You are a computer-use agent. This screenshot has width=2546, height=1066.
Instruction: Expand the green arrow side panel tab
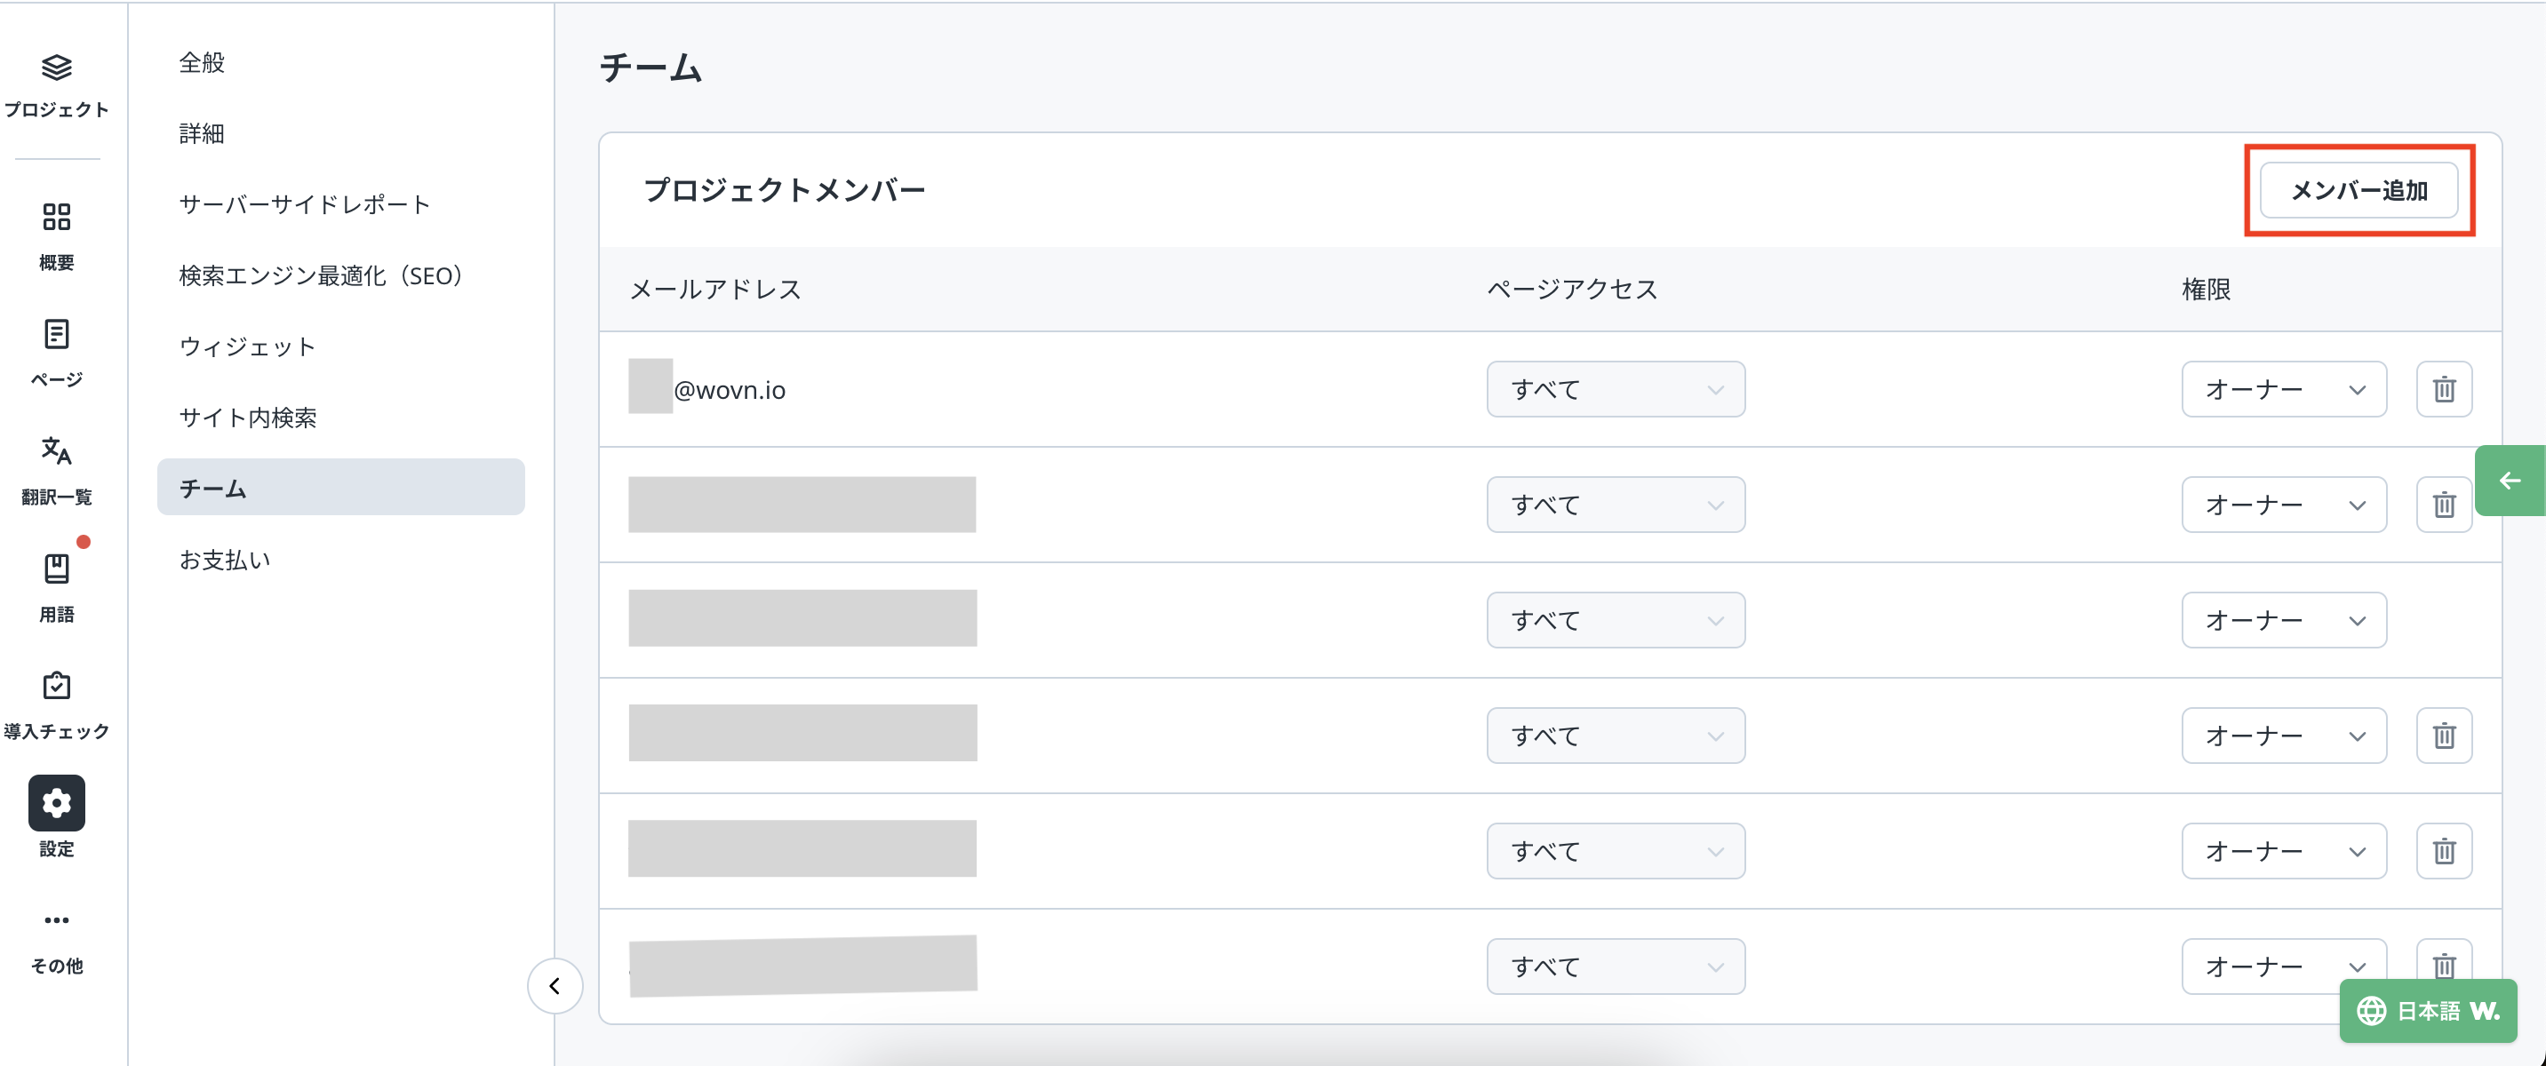[2510, 481]
